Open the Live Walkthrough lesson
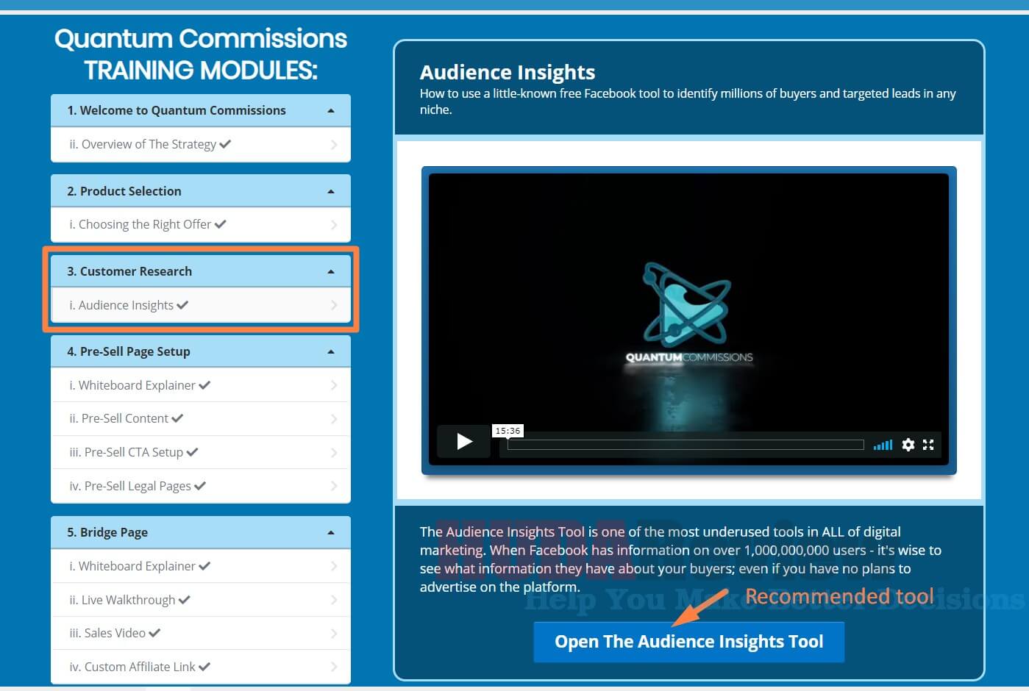 [x=201, y=600]
